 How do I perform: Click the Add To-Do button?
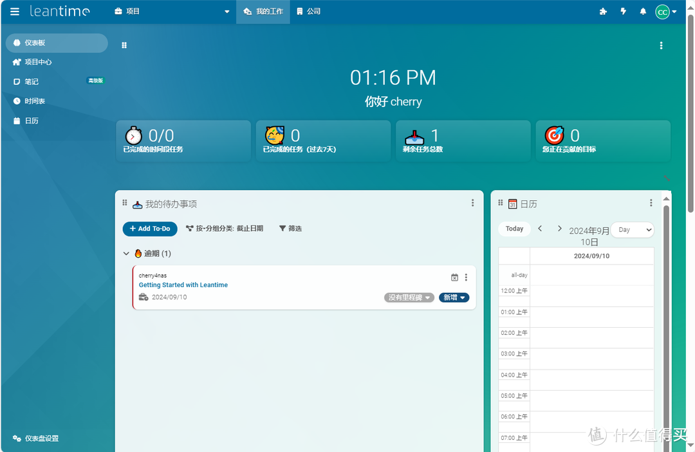point(149,229)
